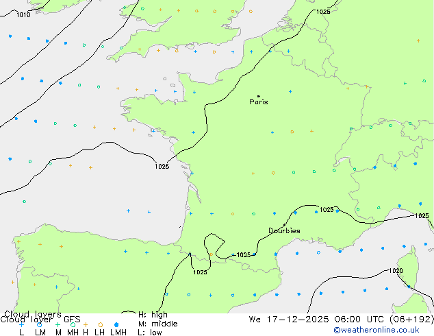This screenshot has height=336, width=434.
Task: Click the orange plus H legend symbol
Action: pos(86,324)
